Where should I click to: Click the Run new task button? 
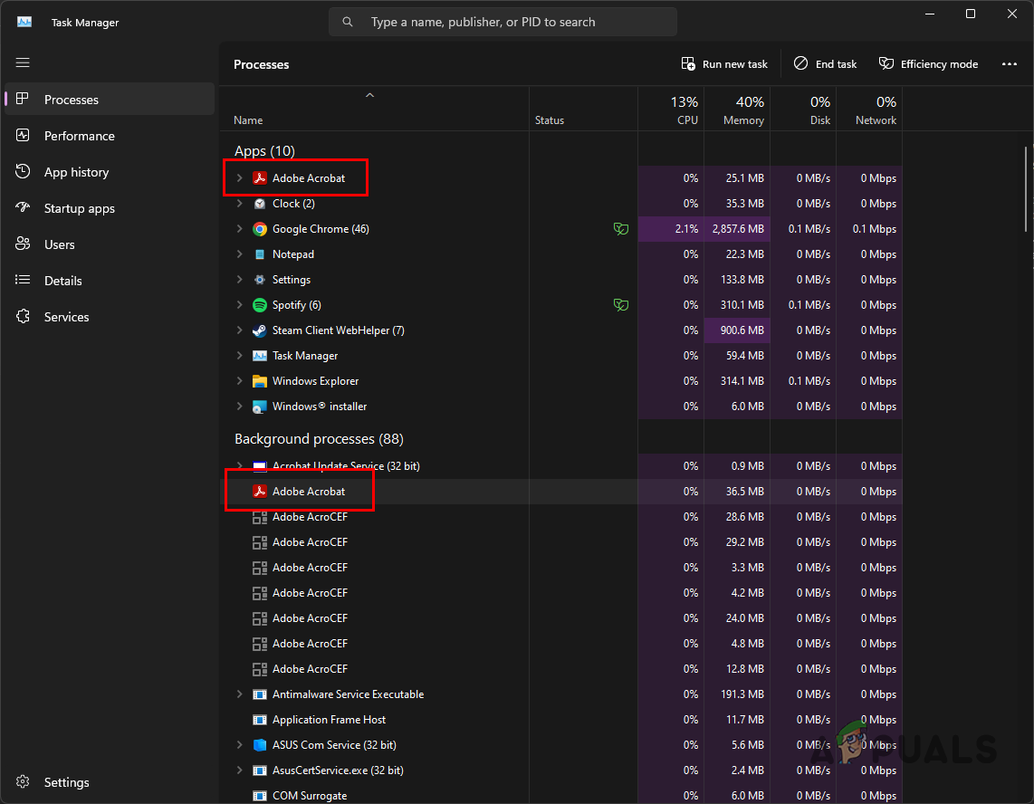pyautogui.click(x=724, y=64)
